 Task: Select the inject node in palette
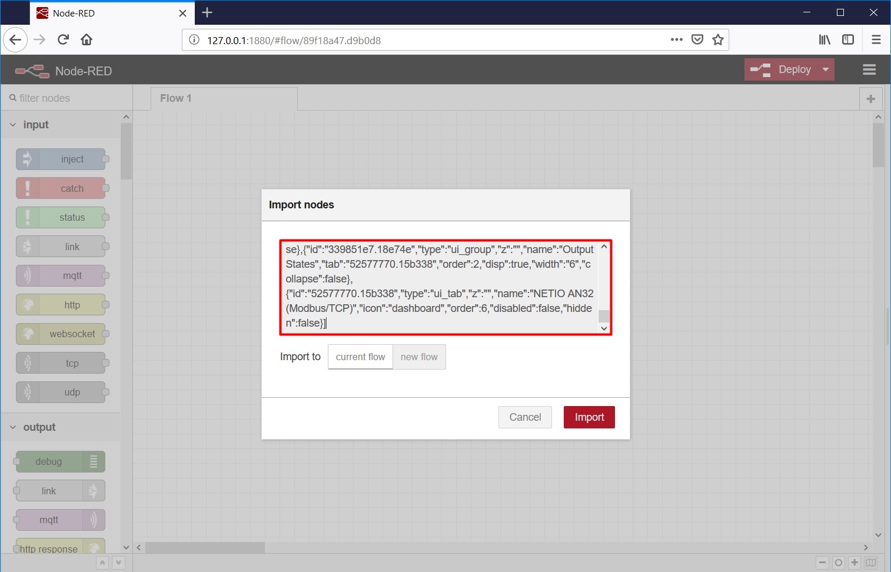tap(61, 159)
